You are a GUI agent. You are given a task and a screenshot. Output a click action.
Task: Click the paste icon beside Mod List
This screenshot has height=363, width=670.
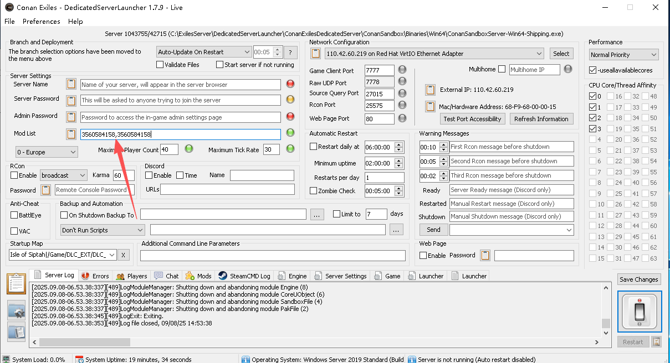71,134
